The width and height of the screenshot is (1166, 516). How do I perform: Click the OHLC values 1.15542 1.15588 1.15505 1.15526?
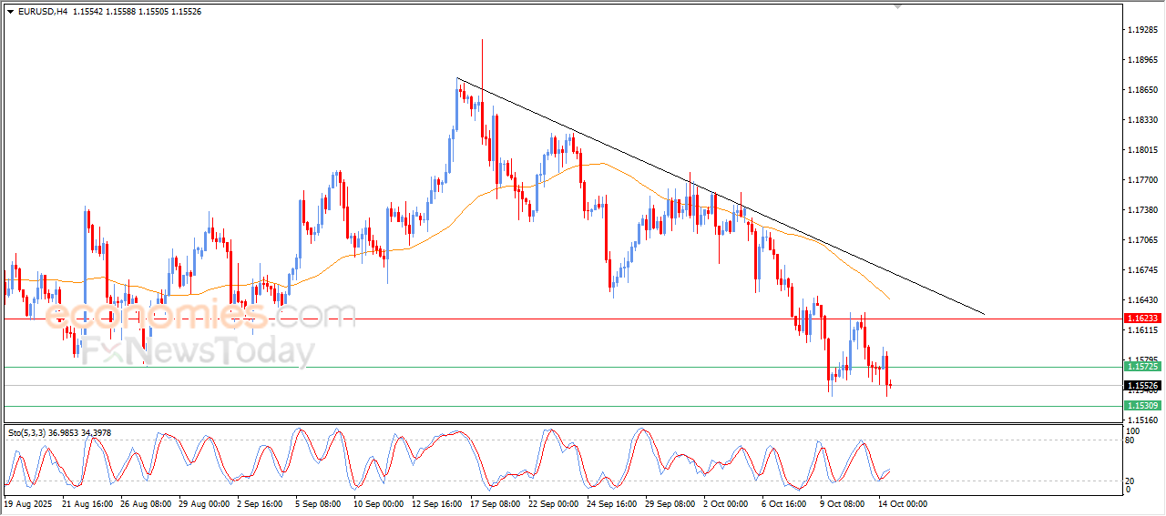click(x=137, y=12)
